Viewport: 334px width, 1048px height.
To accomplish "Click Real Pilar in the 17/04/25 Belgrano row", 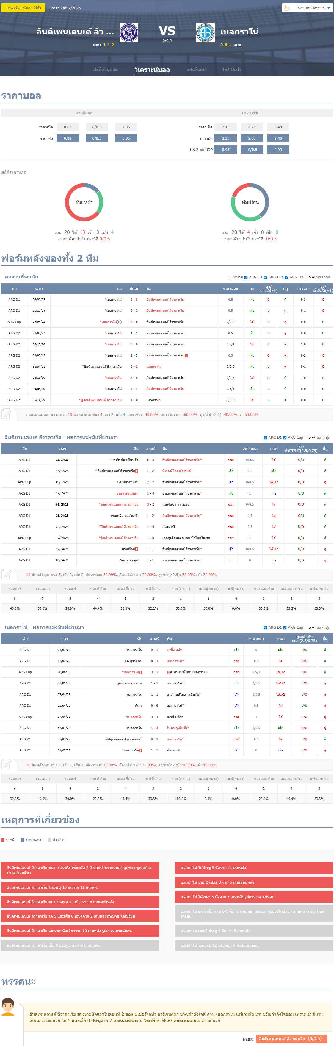I will pyautogui.click(x=175, y=717).
